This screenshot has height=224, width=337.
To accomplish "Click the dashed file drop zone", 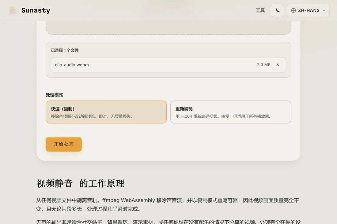I will point(168,28).
